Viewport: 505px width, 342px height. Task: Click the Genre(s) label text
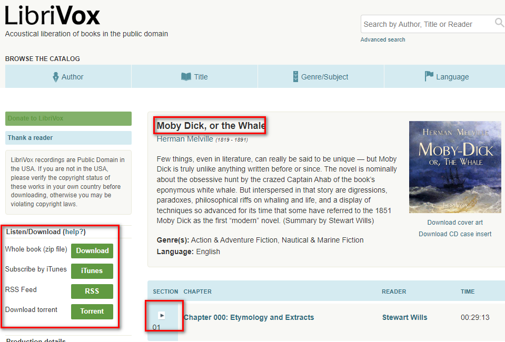(x=173, y=240)
